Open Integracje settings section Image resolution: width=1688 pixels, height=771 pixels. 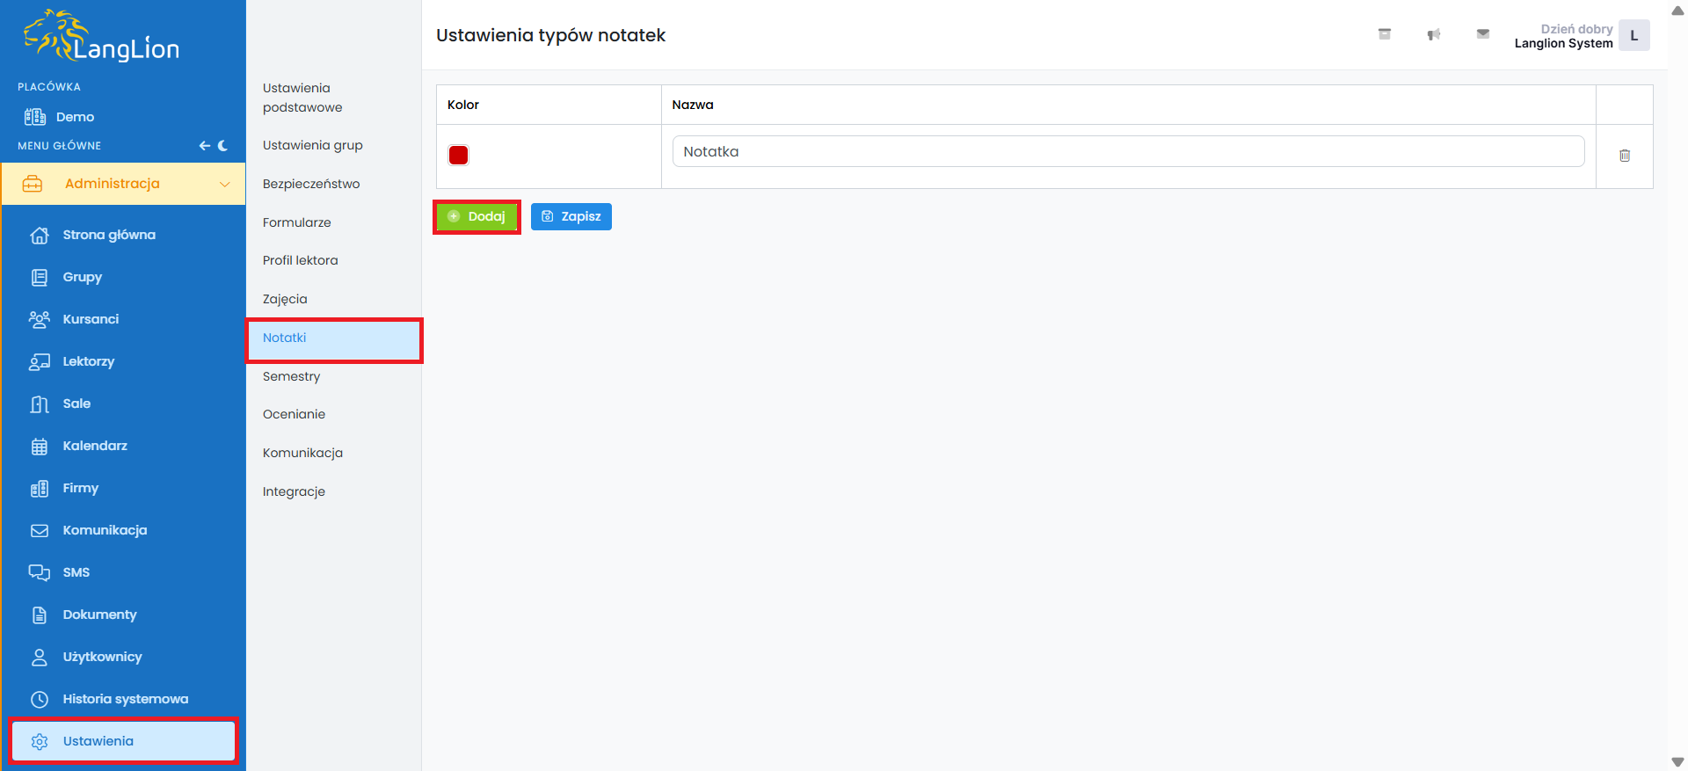click(294, 491)
